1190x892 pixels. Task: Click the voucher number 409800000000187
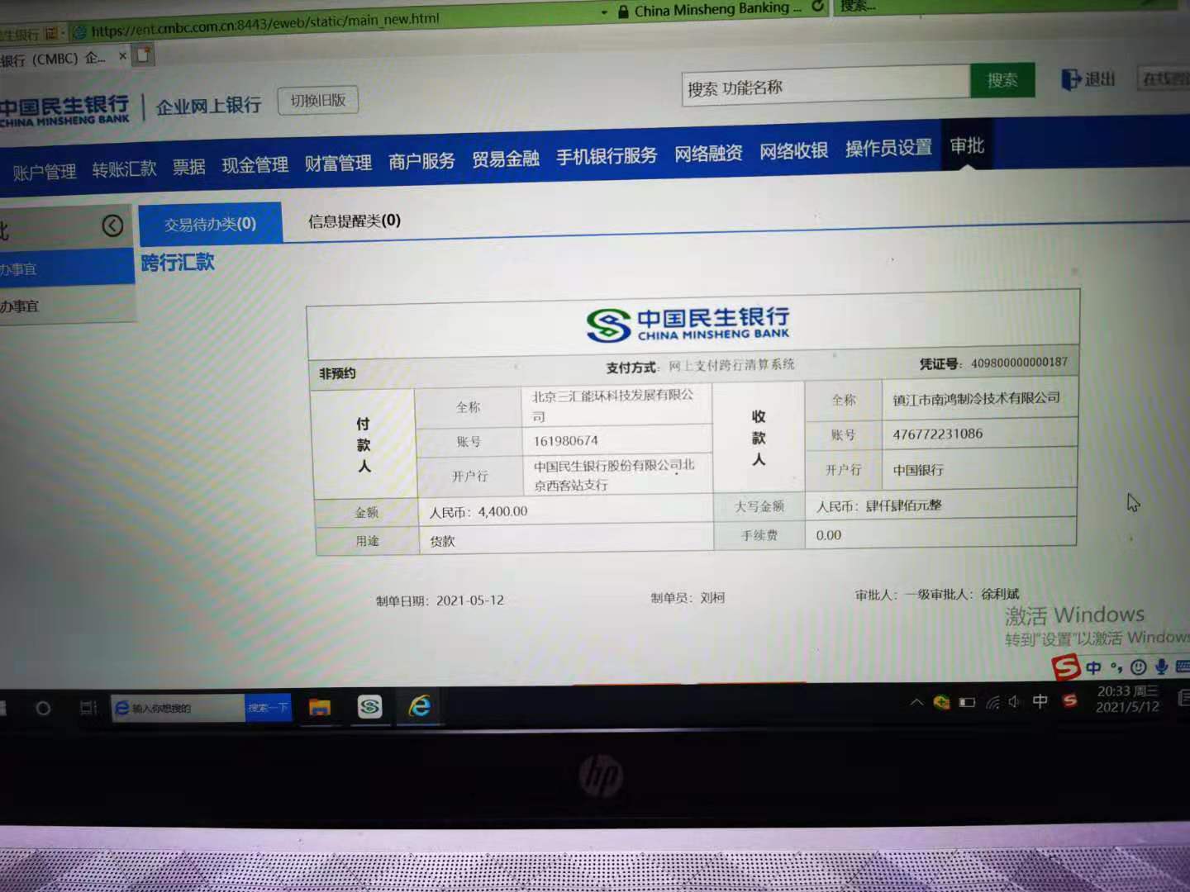[1019, 363]
